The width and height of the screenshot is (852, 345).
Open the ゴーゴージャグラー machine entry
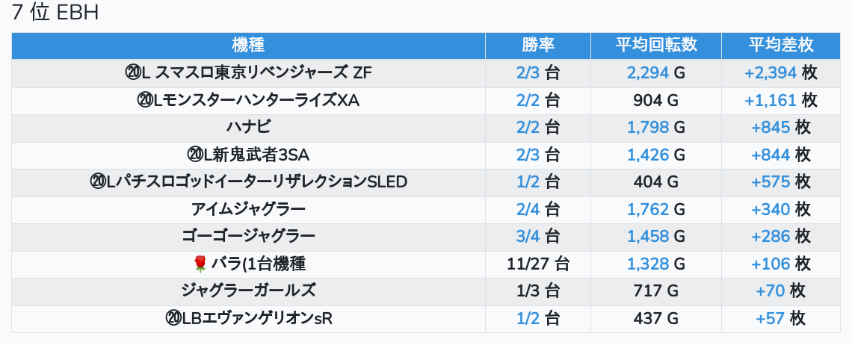click(x=248, y=236)
